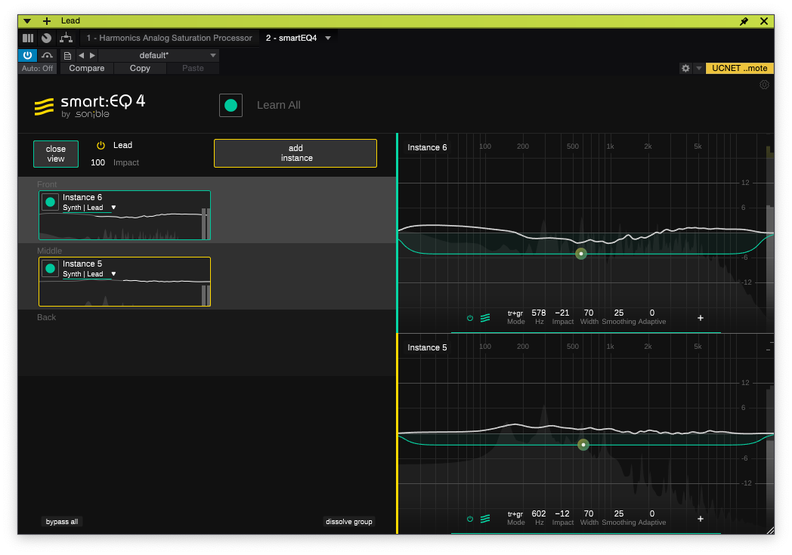Click the group Impact value 100
Image resolution: width=792 pixels, height=555 pixels.
(x=98, y=162)
